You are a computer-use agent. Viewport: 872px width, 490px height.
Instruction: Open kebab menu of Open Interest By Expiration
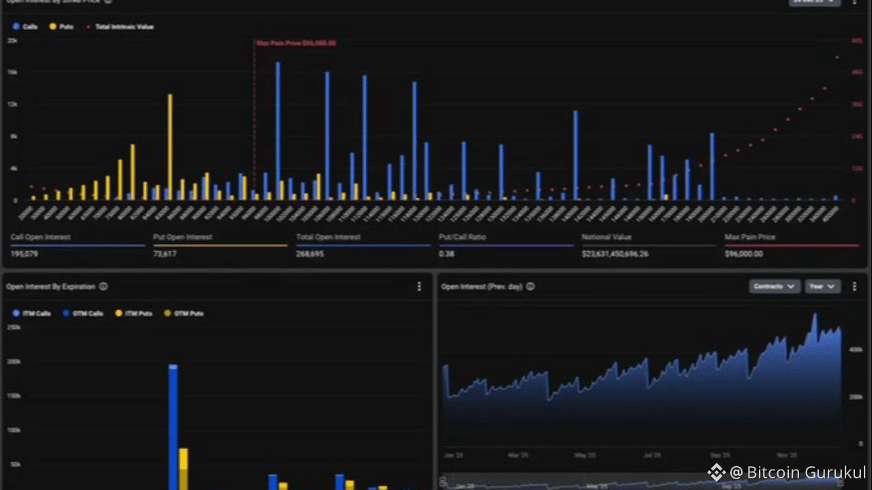[x=419, y=287]
